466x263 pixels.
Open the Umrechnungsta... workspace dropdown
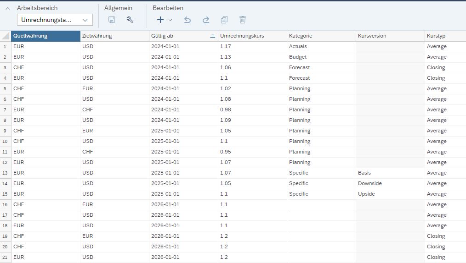click(x=55, y=20)
